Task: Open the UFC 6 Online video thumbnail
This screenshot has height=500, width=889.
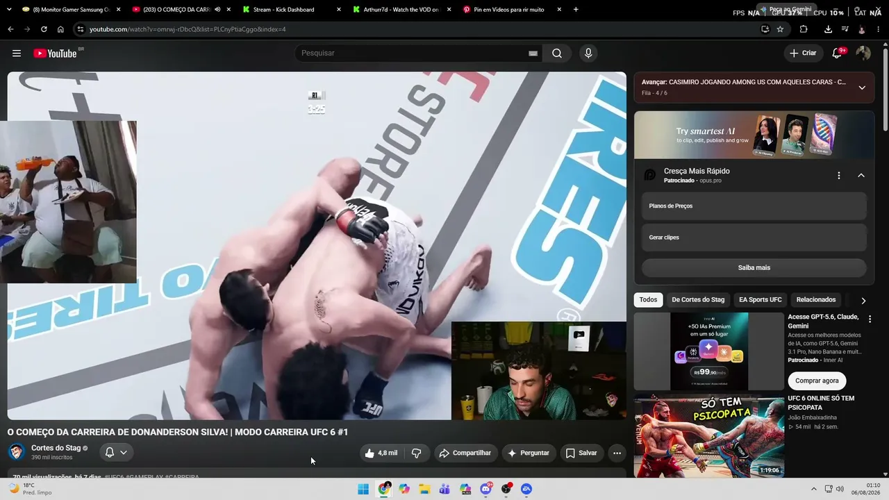Action: (x=709, y=436)
